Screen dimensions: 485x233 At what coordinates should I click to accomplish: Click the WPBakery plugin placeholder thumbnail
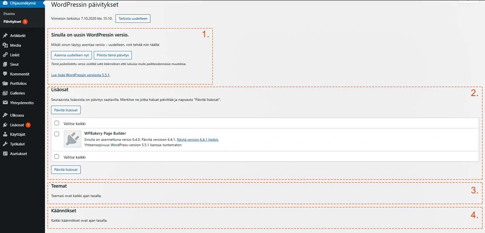click(x=73, y=139)
